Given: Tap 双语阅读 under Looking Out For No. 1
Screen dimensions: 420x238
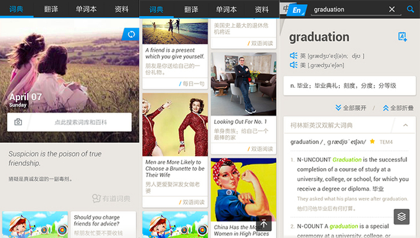Looking at the screenshot, I should coord(261,149).
